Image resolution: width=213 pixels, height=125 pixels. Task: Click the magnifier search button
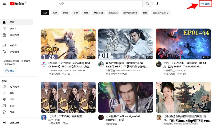click(148, 4)
